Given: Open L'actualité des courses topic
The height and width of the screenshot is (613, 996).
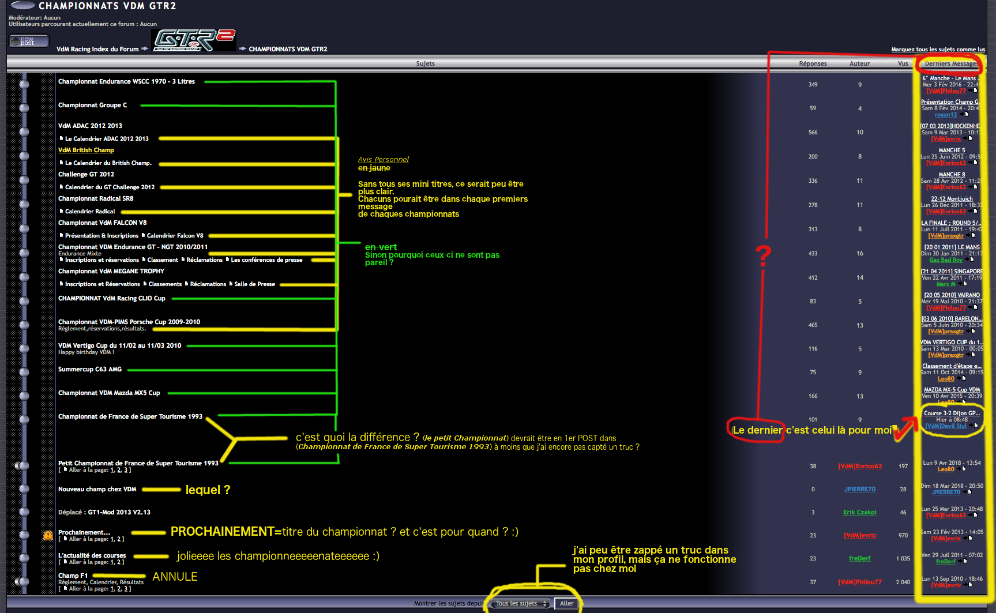Looking at the screenshot, I should pos(92,555).
